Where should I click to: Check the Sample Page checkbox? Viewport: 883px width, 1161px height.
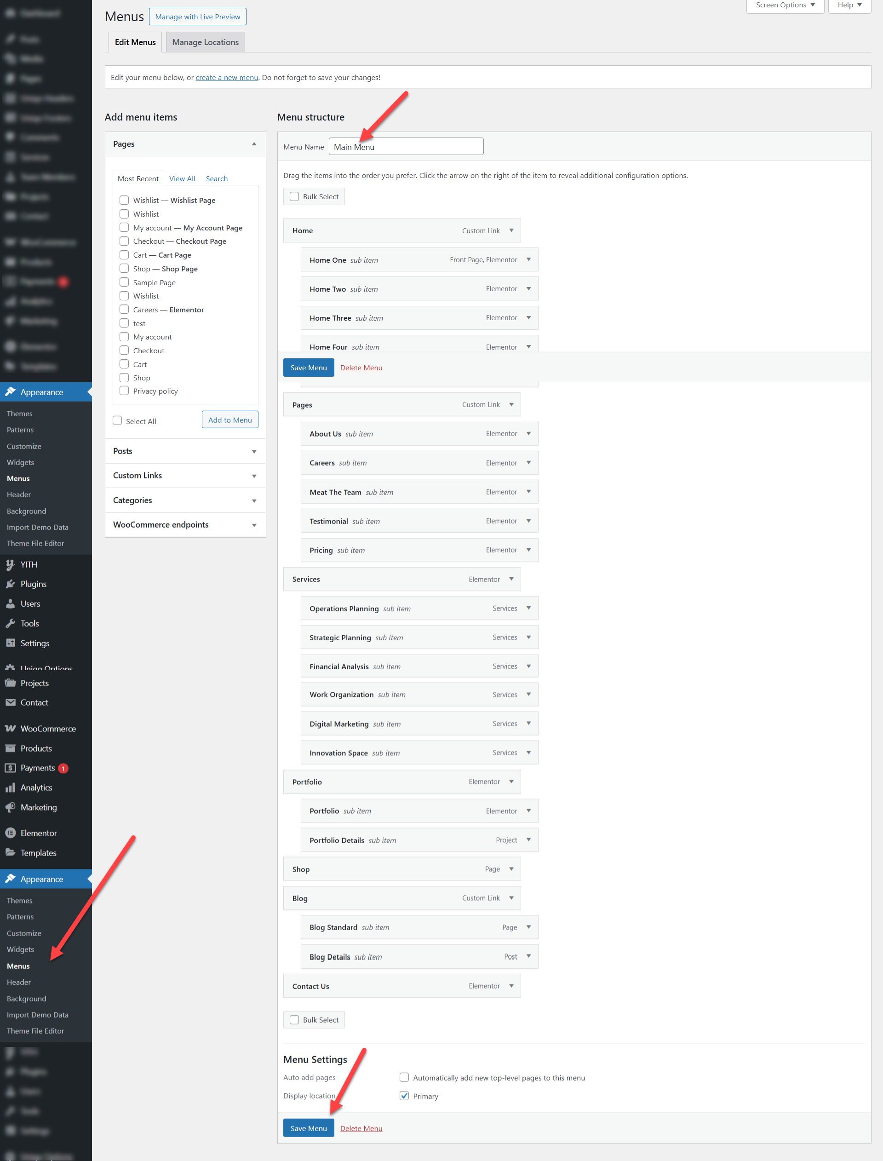124,282
